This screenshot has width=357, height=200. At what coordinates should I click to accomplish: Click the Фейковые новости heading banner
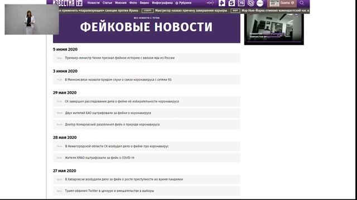coord(146,27)
